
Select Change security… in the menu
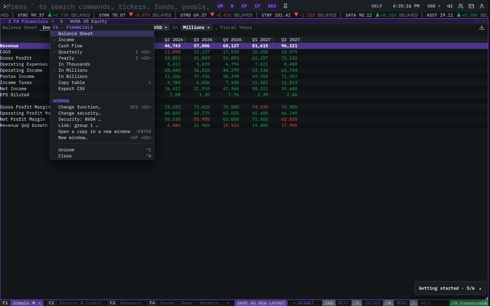pos(102,113)
